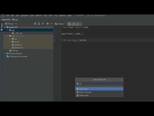Open the View menu
Viewport: 154px width, 116px height.
pos(18,15)
